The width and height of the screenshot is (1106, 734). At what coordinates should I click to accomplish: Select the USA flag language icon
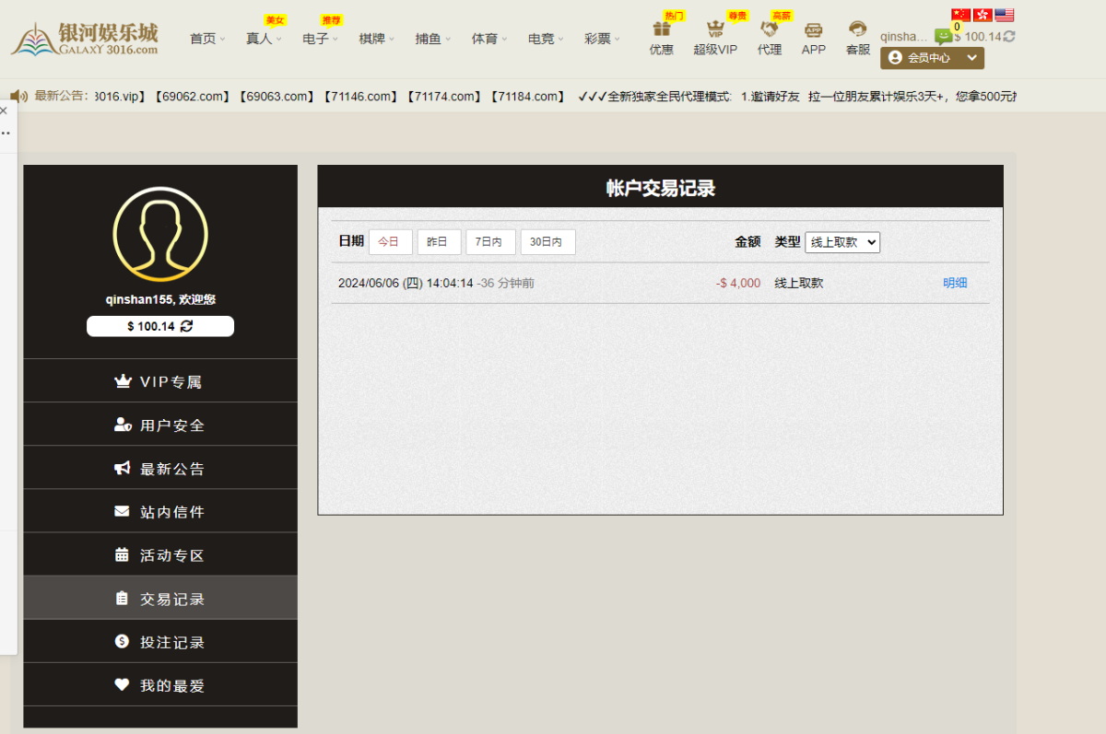pyautogui.click(x=1004, y=15)
